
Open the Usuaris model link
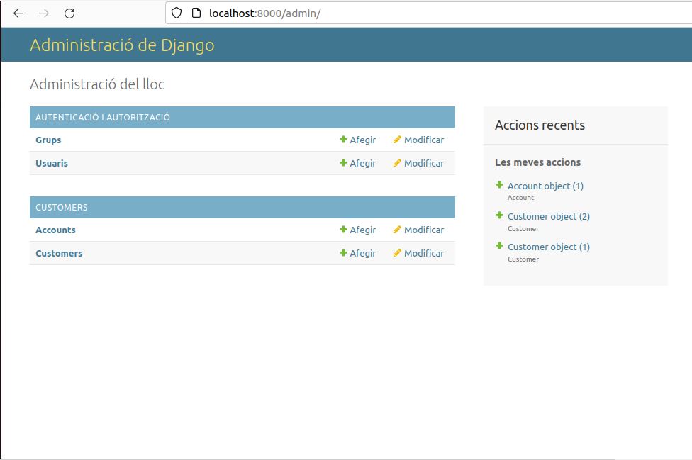(x=52, y=163)
